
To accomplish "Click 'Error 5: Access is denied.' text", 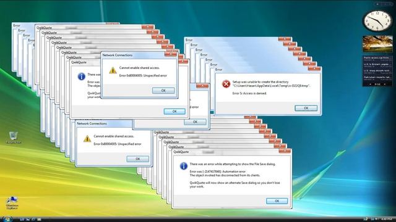I will pos(249,93).
